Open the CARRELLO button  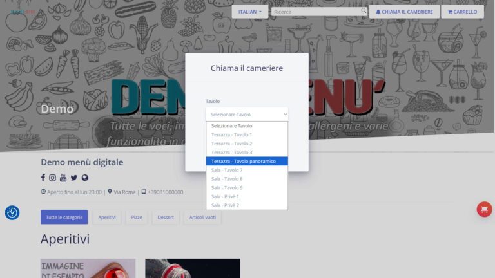coord(462,12)
